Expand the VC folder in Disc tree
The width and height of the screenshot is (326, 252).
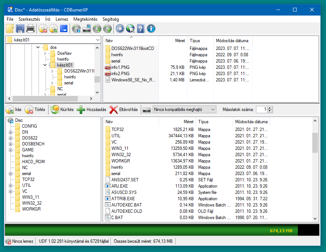pos(11,191)
